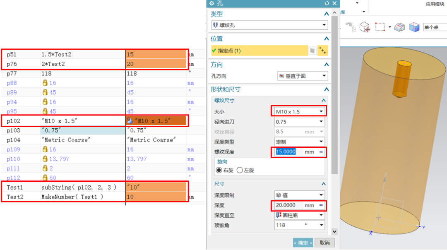Click the sketch section icon beside specified point

point(312,51)
